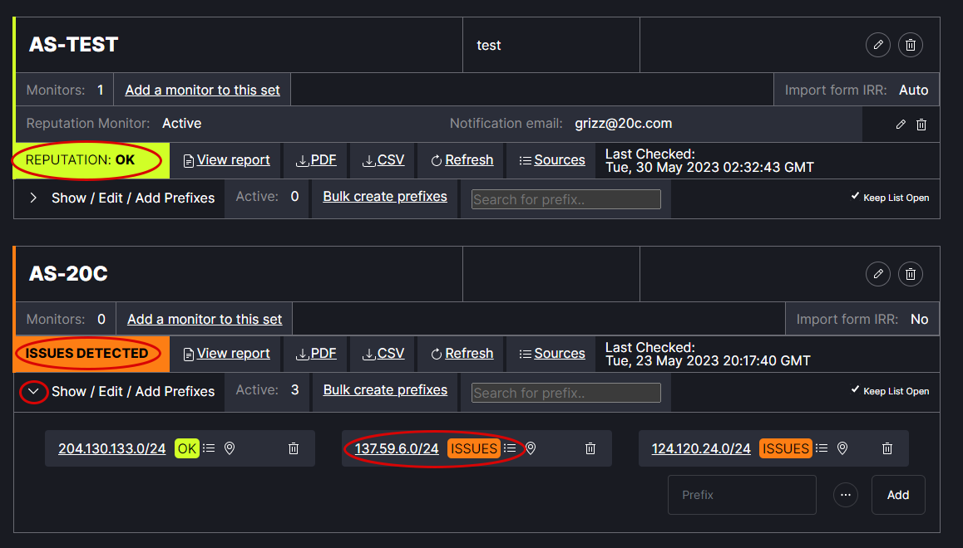Open the list icon next to 137.59.6.0/24

point(510,448)
